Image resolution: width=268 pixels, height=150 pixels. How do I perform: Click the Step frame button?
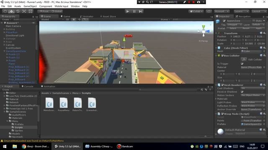(141, 11)
